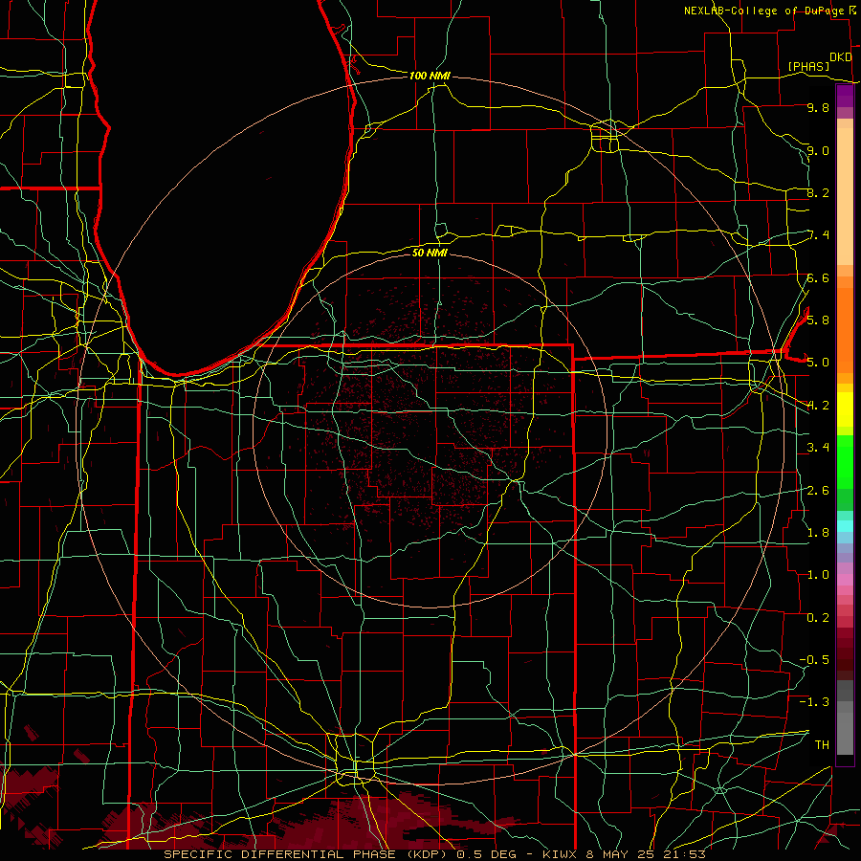
Task: Click the 5.8 value on the color scale
Action: coord(818,320)
